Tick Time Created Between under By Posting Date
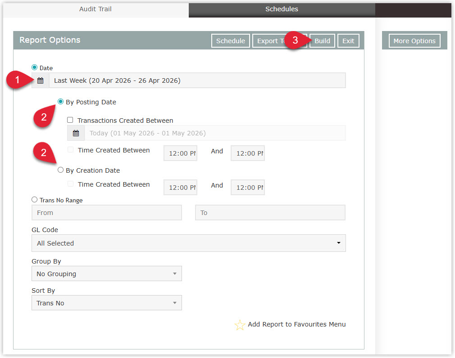455x358 pixels. click(x=71, y=150)
